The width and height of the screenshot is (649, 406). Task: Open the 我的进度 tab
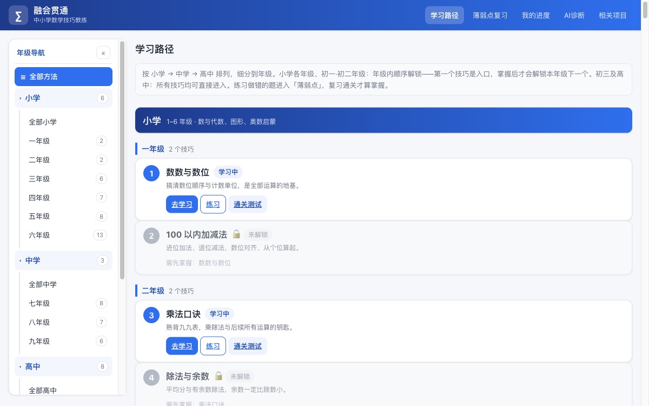[535, 15]
